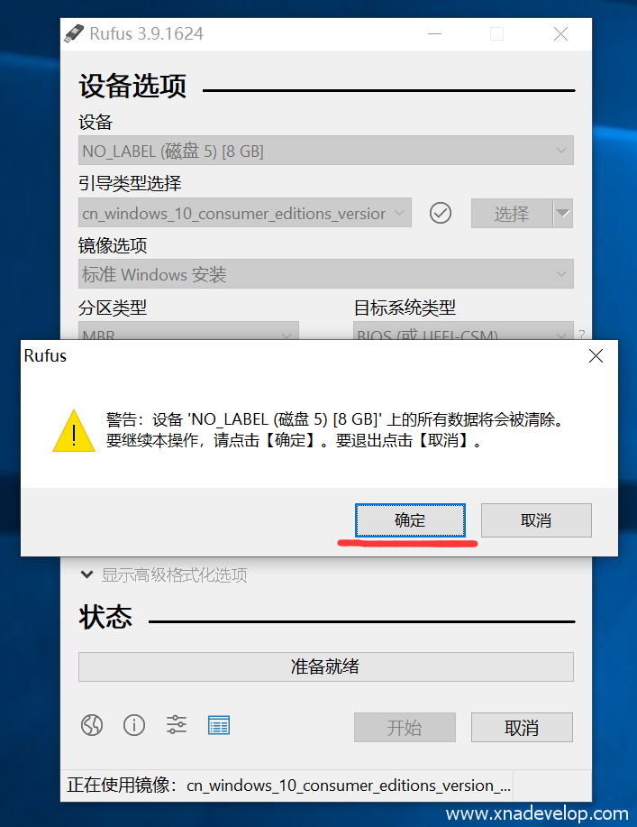The width and height of the screenshot is (637, 827).
Task: Click the 准备就绪 status progress bar
Action: pos(325,666)
